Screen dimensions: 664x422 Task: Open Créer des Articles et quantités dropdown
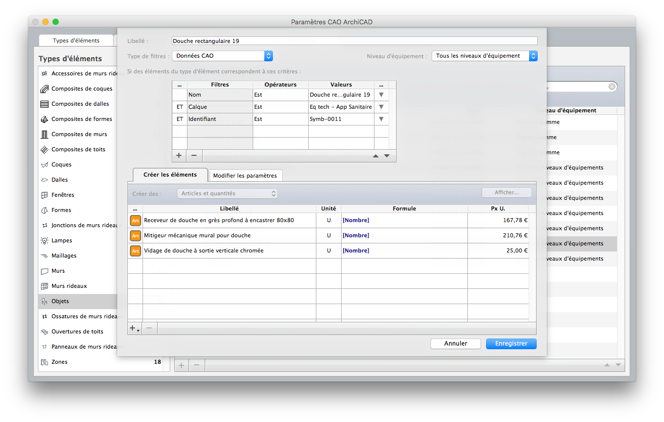tap(227, 193)
